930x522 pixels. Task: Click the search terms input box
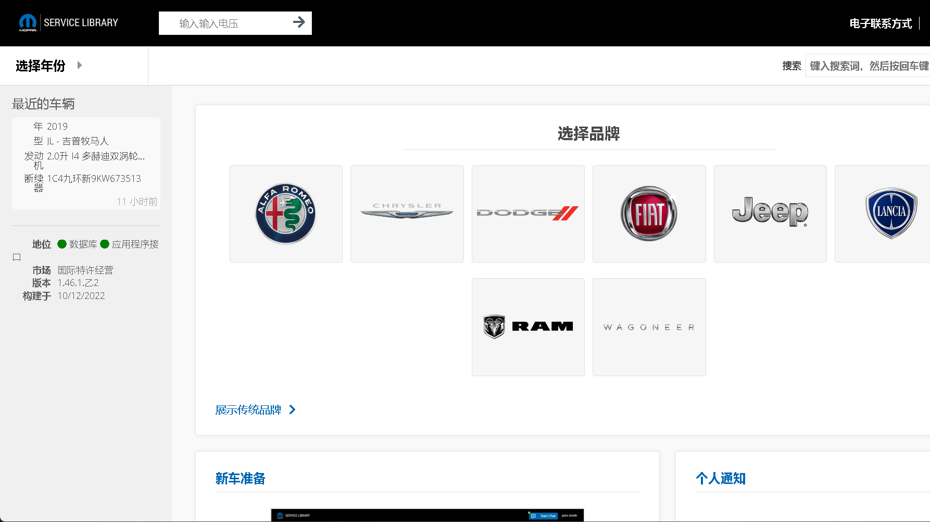tap(868, 66)
